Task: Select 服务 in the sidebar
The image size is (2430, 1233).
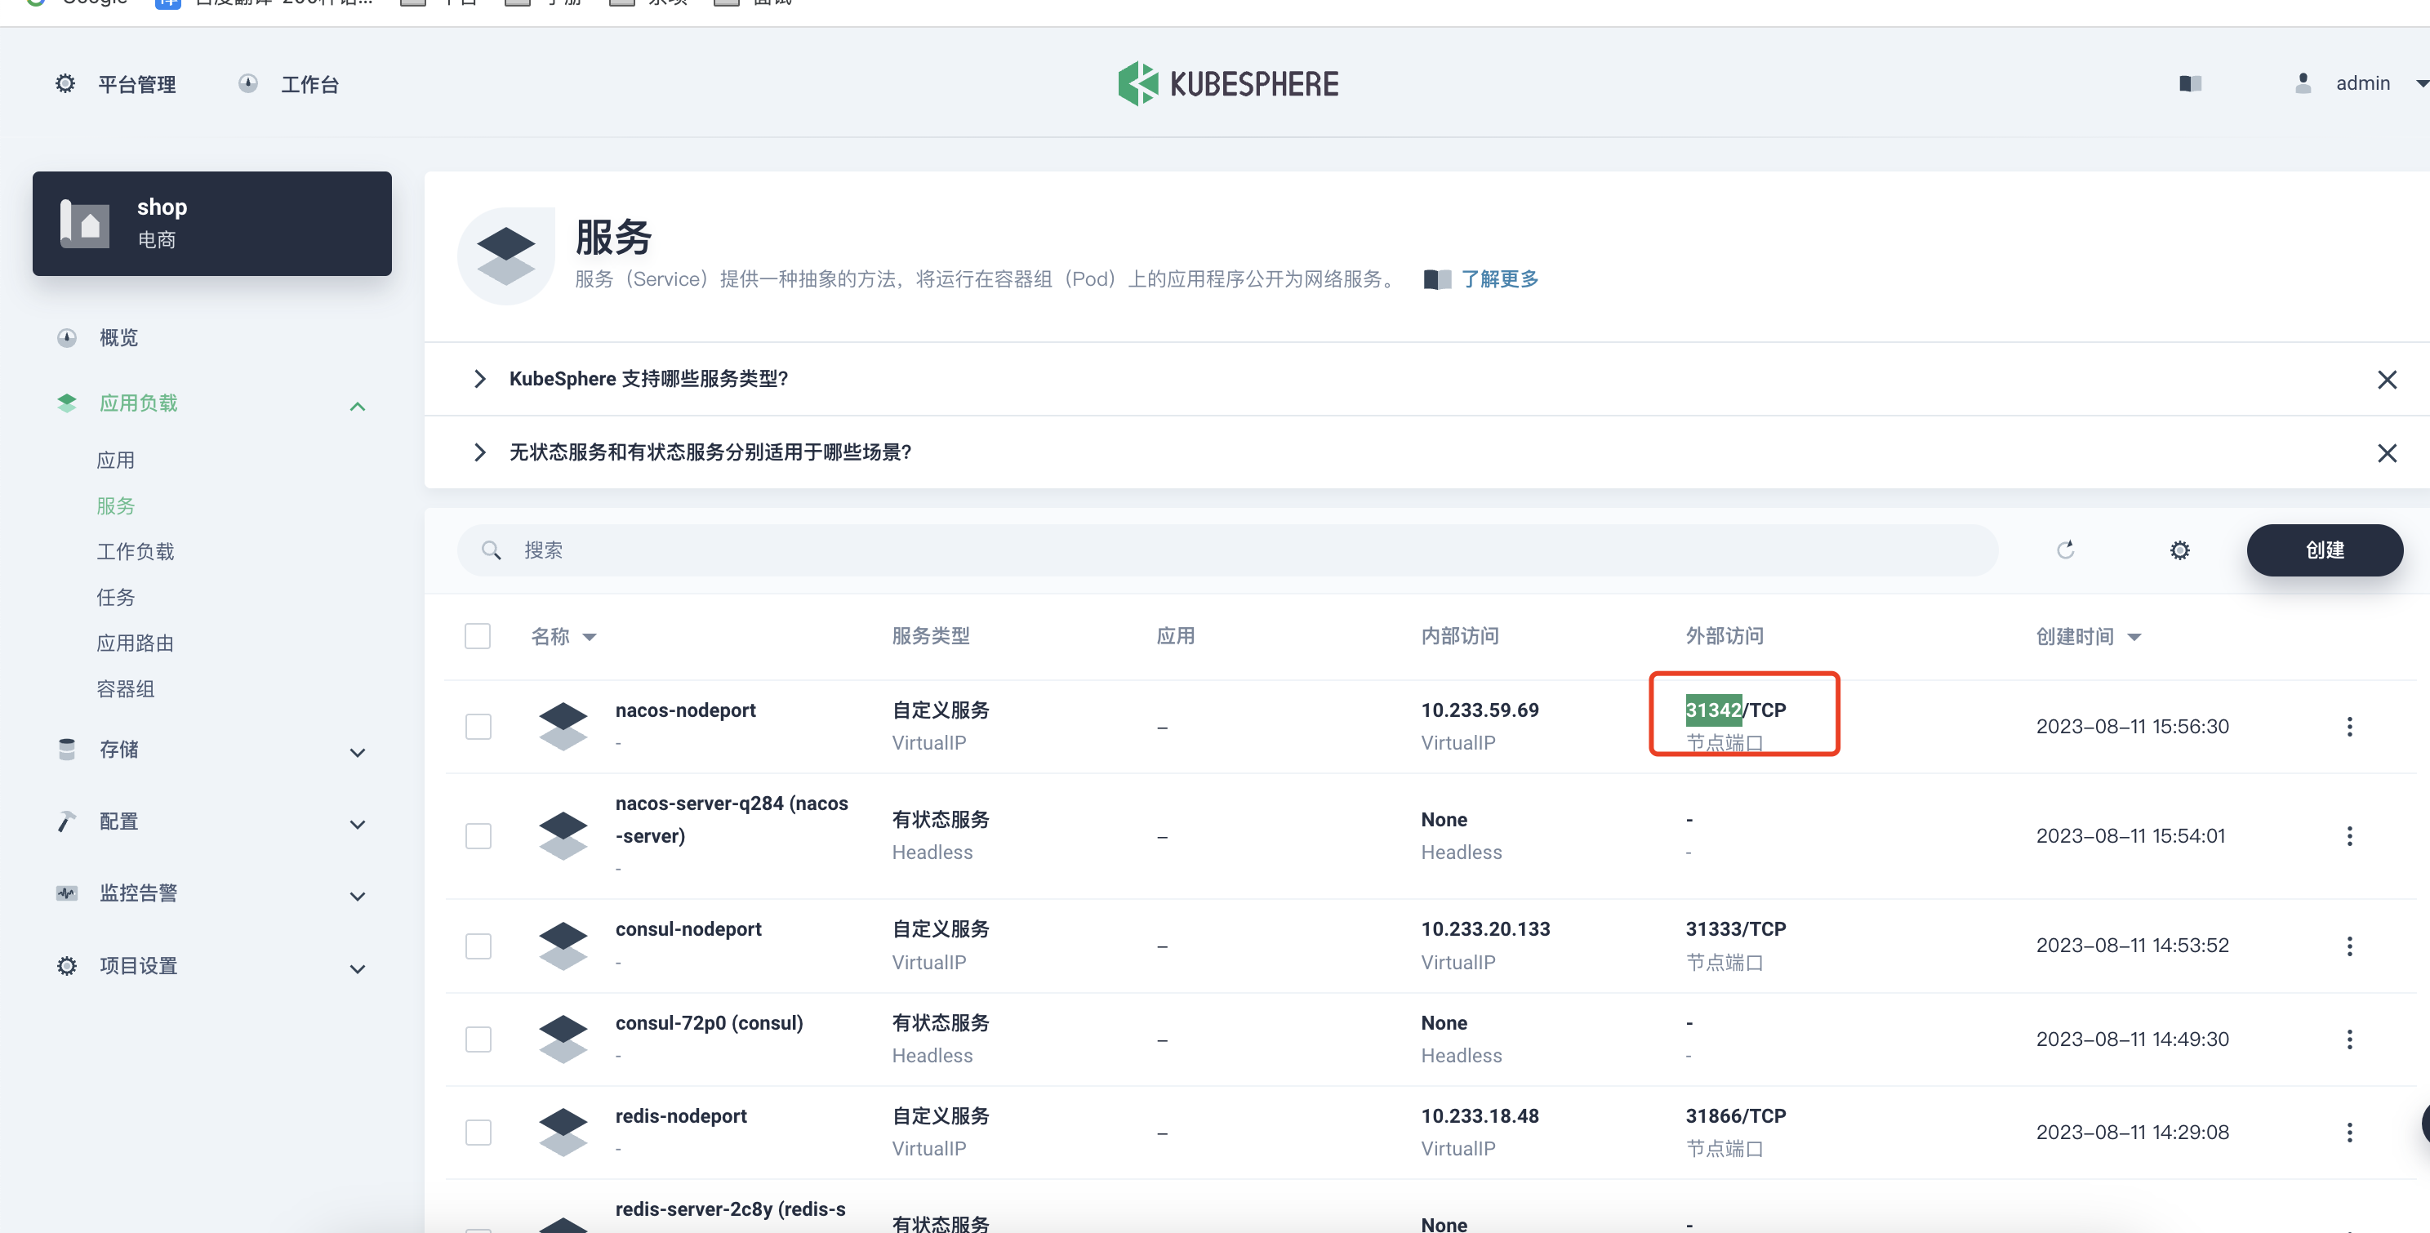Action: tap(116, 505)
